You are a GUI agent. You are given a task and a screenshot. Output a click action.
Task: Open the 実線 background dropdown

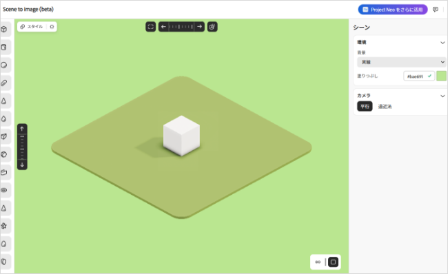[401, 62]
